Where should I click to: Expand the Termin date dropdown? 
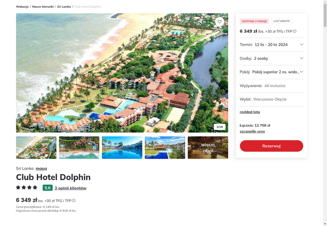click(271, 45)
